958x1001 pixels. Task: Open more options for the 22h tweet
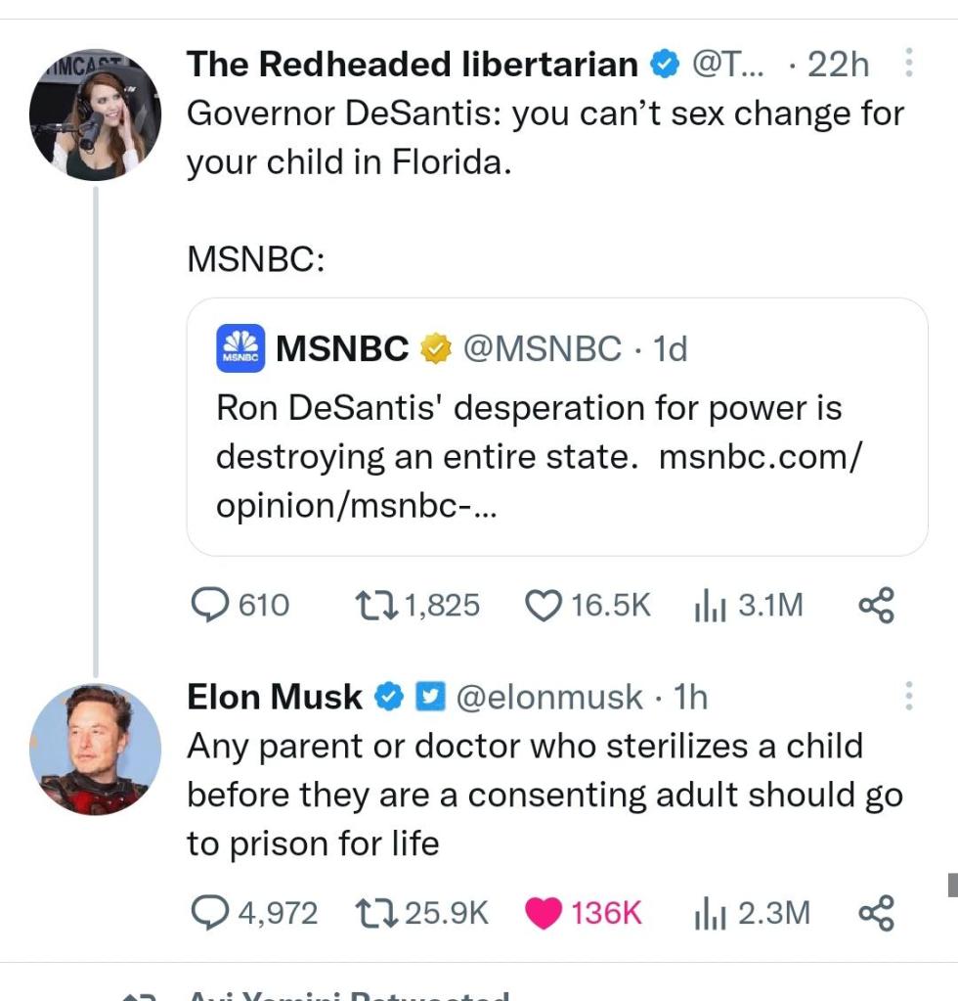pyautogui.click(x=908, y=64)
